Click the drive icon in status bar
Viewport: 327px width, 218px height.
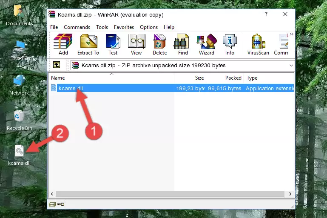point(52,204)
